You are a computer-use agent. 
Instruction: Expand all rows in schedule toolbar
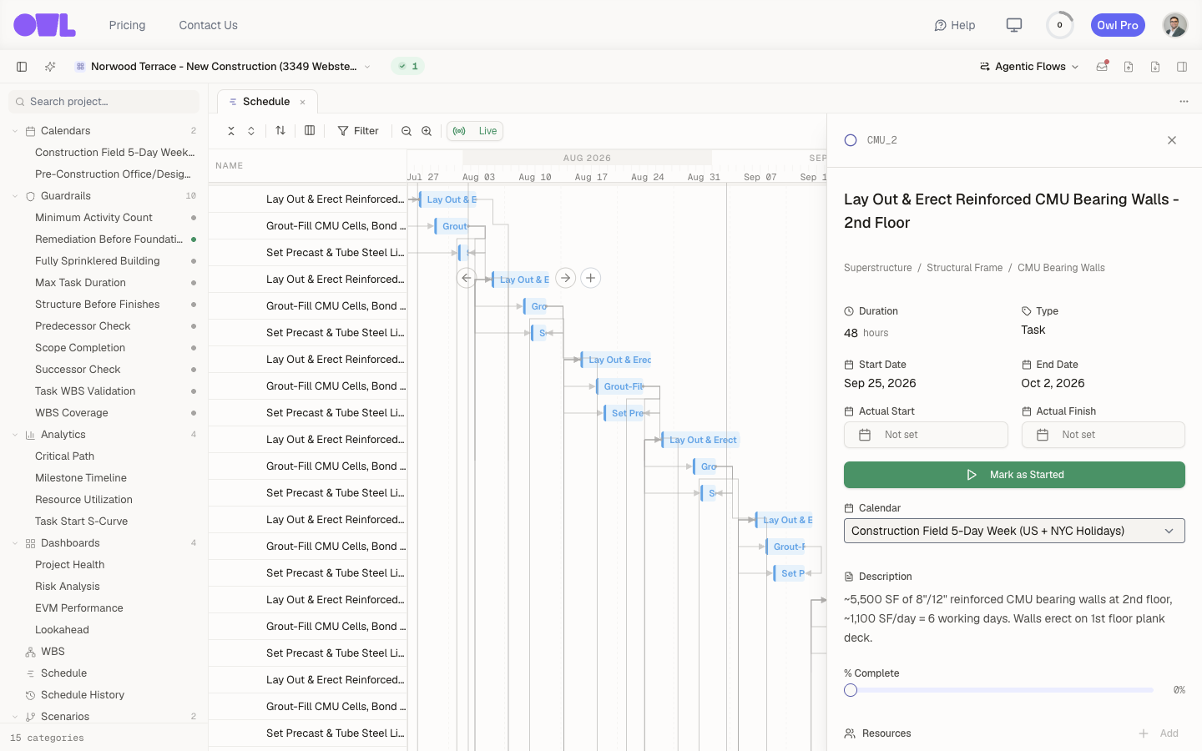pyautogui.click(x=251, y=131)
